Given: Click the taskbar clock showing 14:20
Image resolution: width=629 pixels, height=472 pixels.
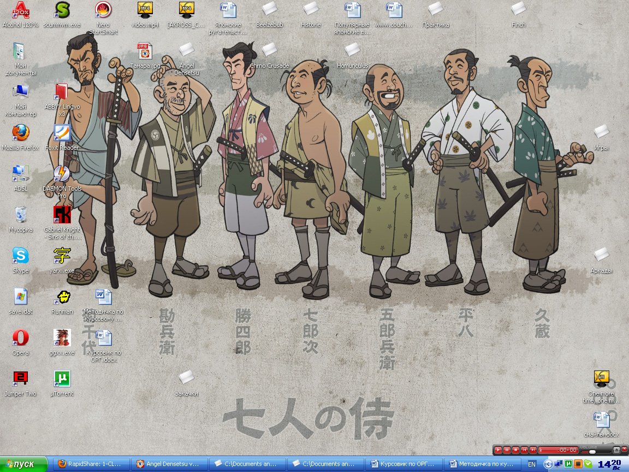Looking at the screenshot, I should pos(610,464).
